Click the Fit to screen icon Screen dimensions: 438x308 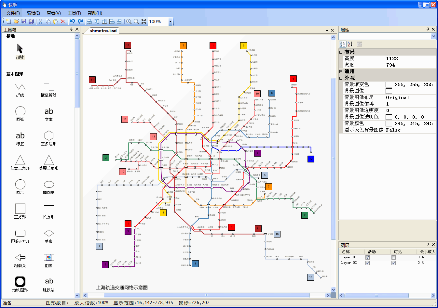144,21
